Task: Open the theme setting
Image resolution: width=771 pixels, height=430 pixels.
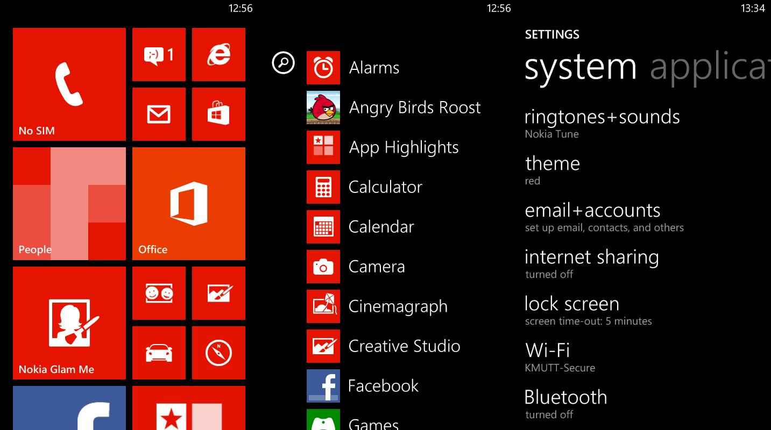Action: (552, 170)
